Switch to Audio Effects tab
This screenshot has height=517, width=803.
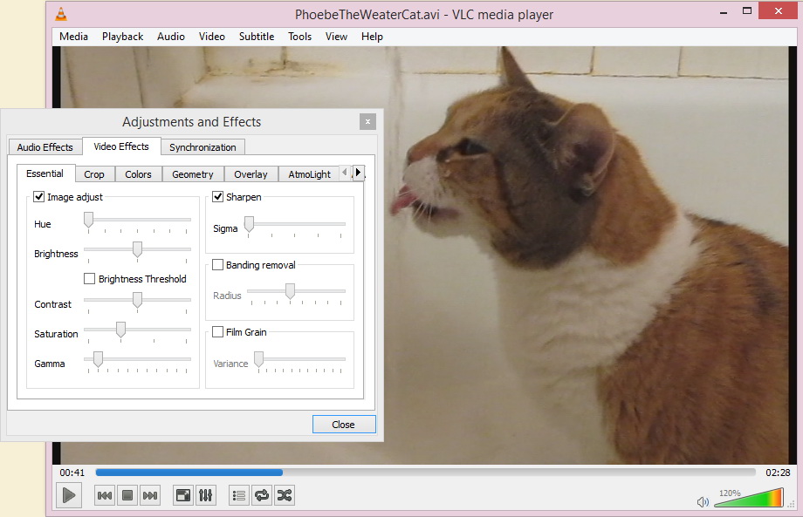click(45, 147)
